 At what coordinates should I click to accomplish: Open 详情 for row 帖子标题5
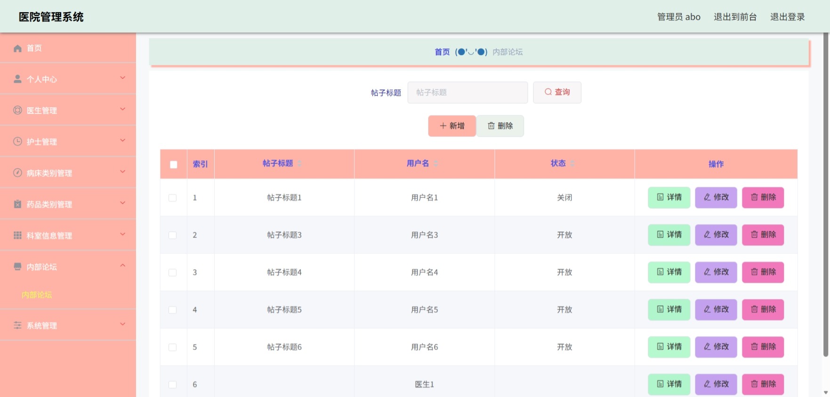tap(669, 310)
